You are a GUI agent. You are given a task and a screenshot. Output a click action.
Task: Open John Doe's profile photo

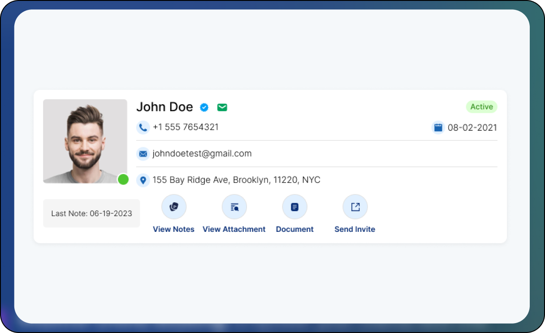pos(85,141)
